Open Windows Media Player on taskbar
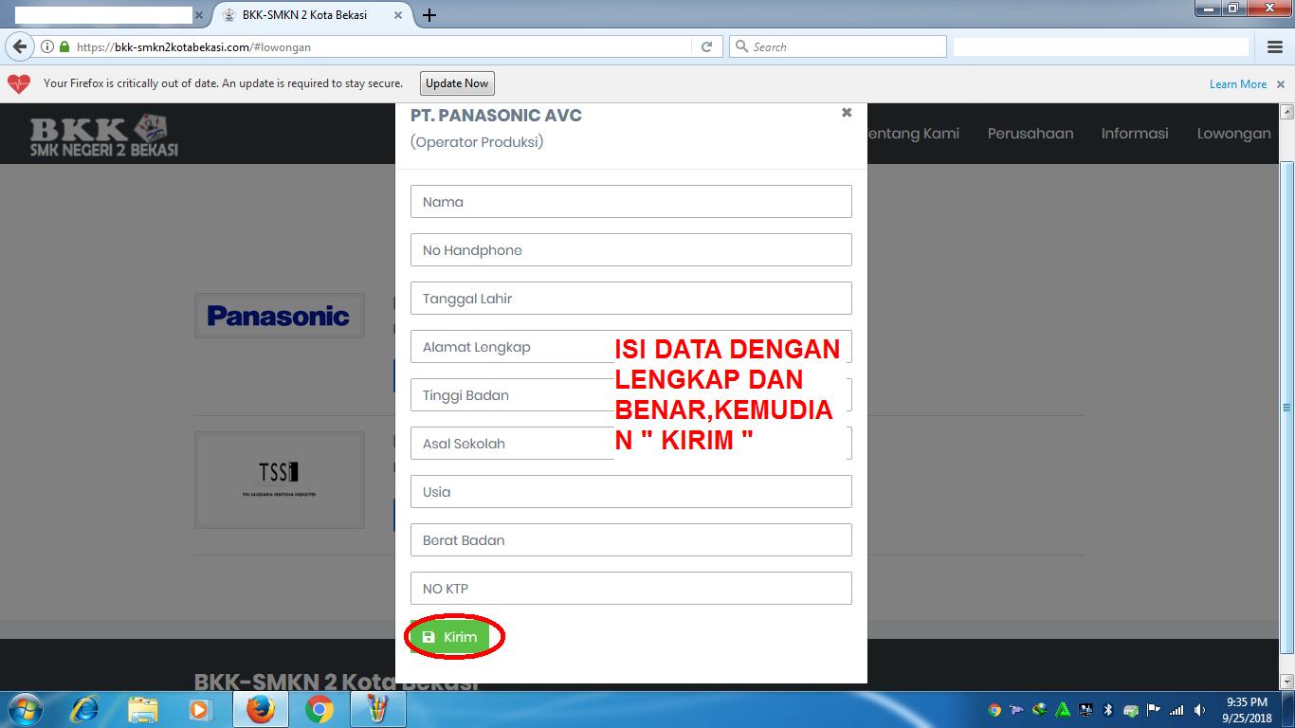 pyautogui.click(x=200, y=709)
